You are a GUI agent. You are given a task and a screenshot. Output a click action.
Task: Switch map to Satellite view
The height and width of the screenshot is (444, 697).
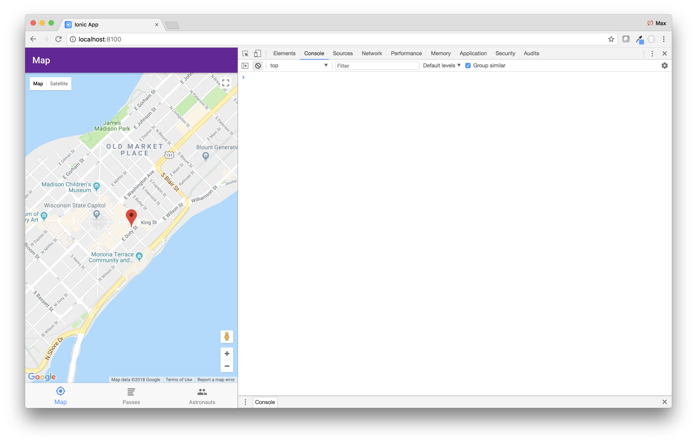coord(59,84)
